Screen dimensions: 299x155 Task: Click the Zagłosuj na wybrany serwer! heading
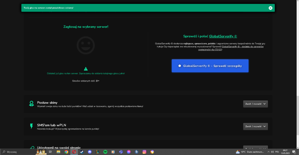(86, 27)
